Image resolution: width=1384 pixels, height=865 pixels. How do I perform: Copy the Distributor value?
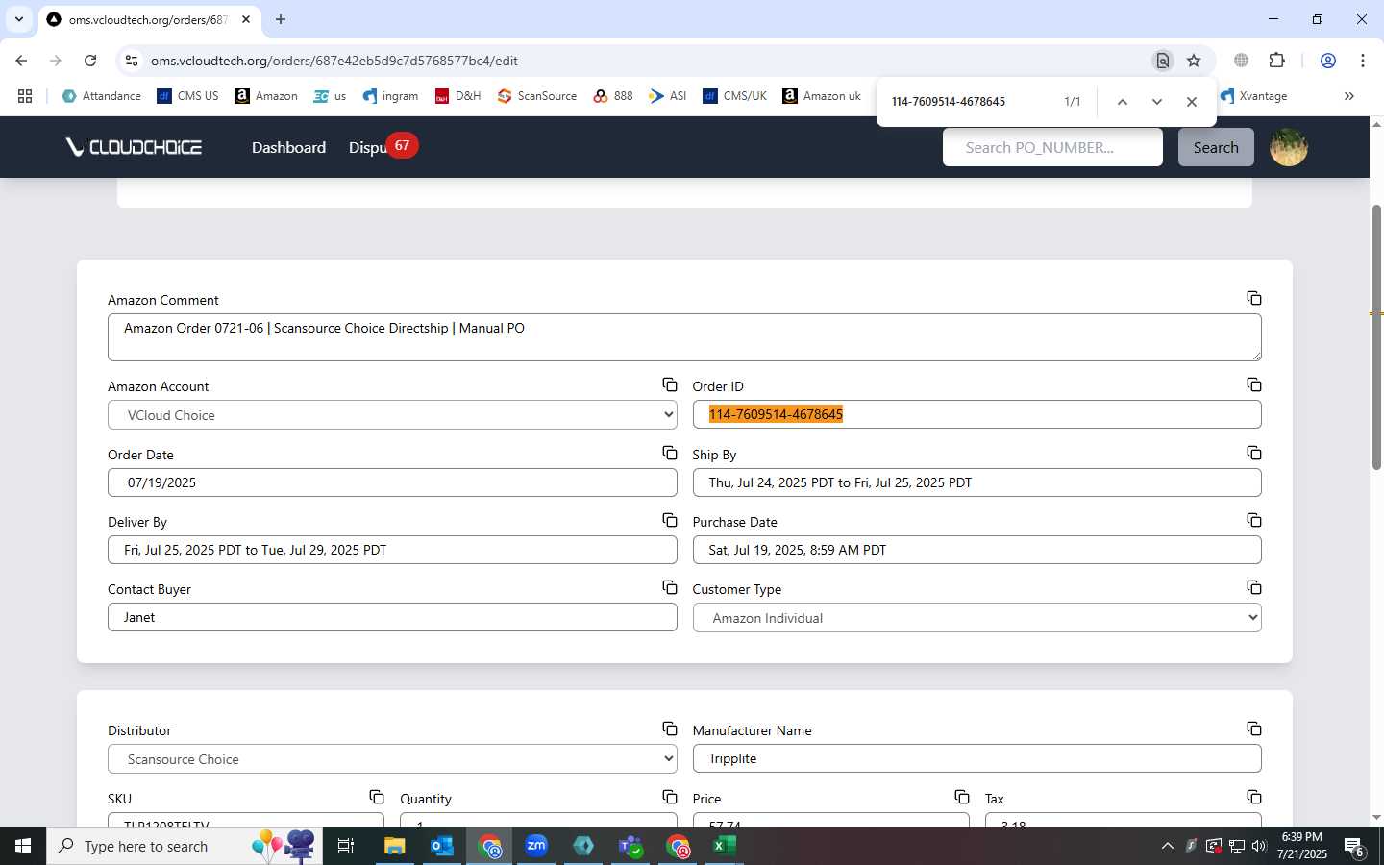click(x=669, y=729)
